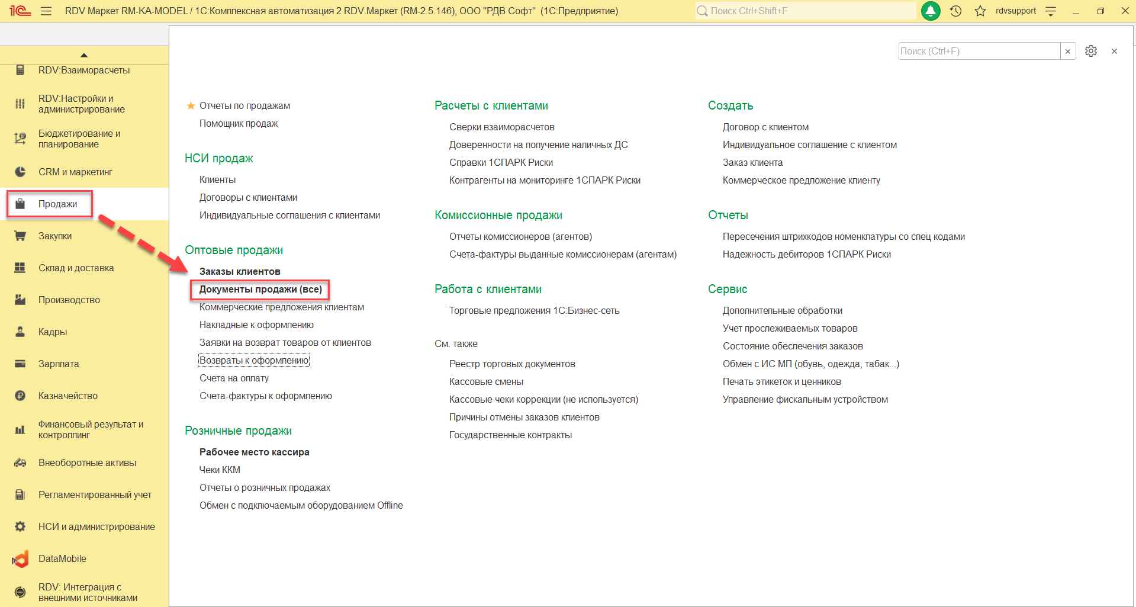Open the Казначейство section
1136x607 pixels.
coord(68,396)
